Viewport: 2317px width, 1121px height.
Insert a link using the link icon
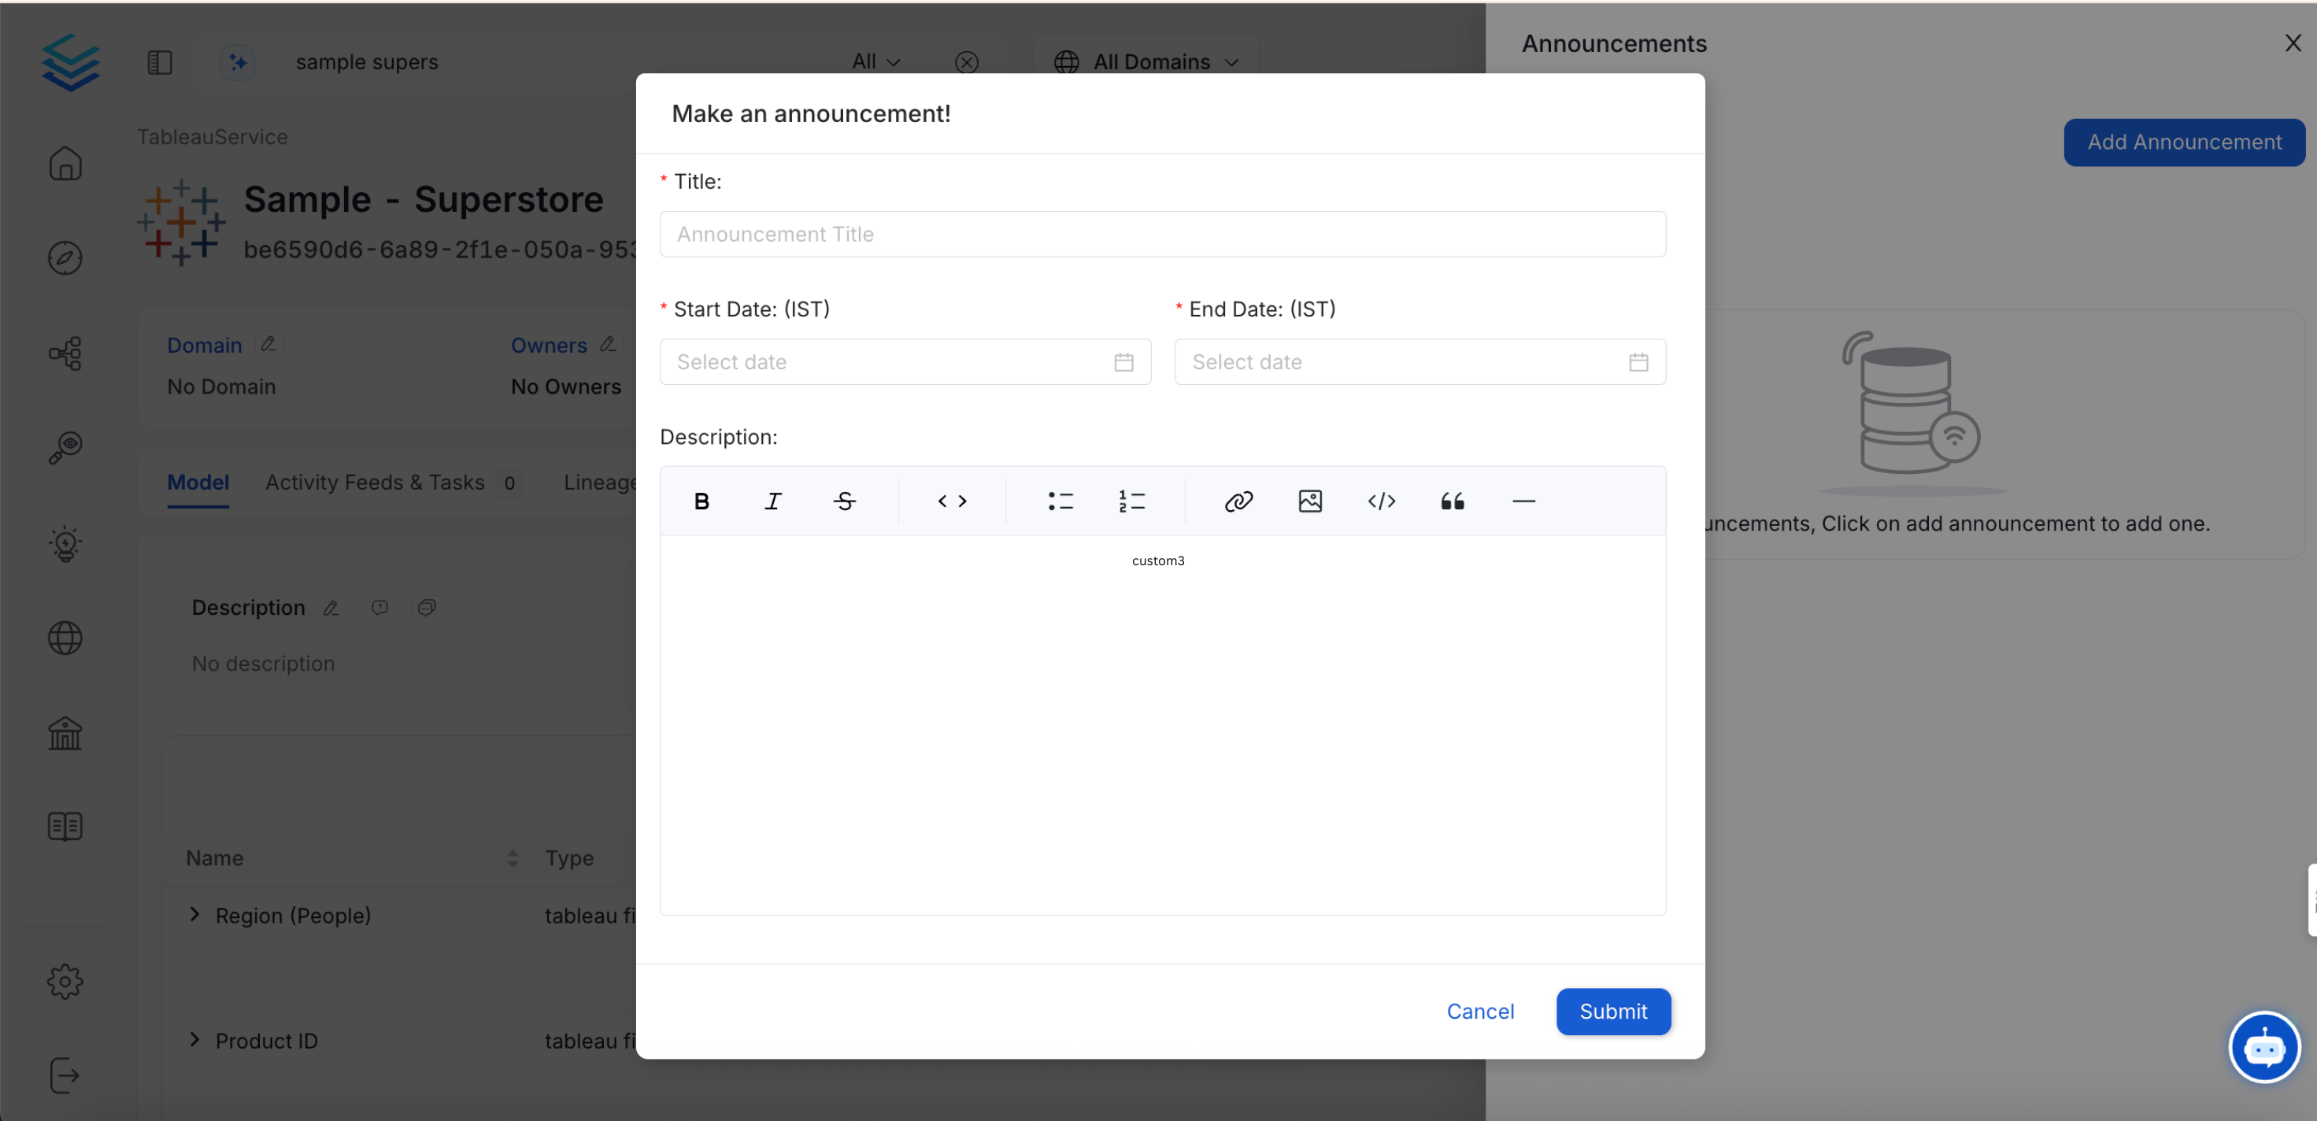coord(1238,501)
